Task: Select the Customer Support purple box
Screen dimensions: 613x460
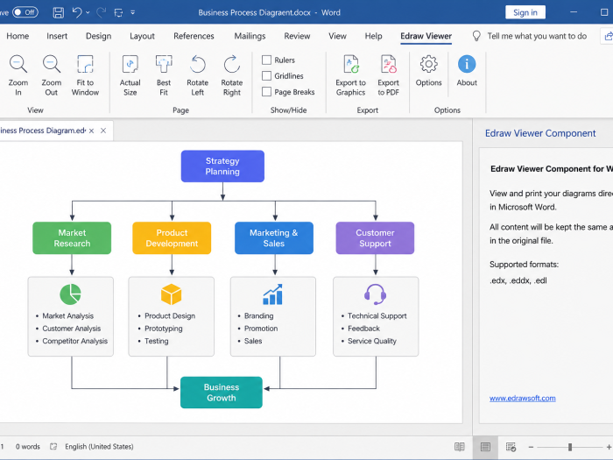Action: click(x=375, y=237)
